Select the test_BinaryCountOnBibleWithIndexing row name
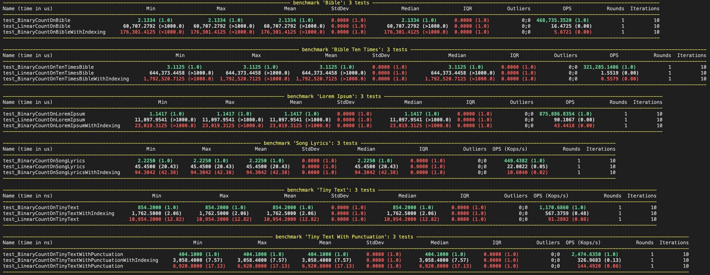This screenshot has width=710, height=275. pyautogui.click(x=54, y=32)
